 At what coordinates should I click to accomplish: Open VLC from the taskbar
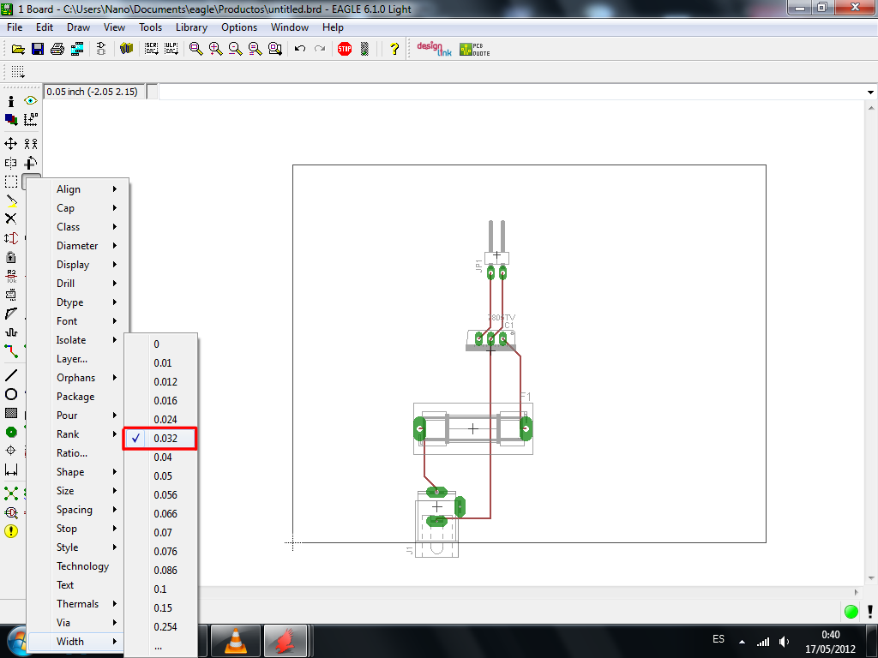236,641
